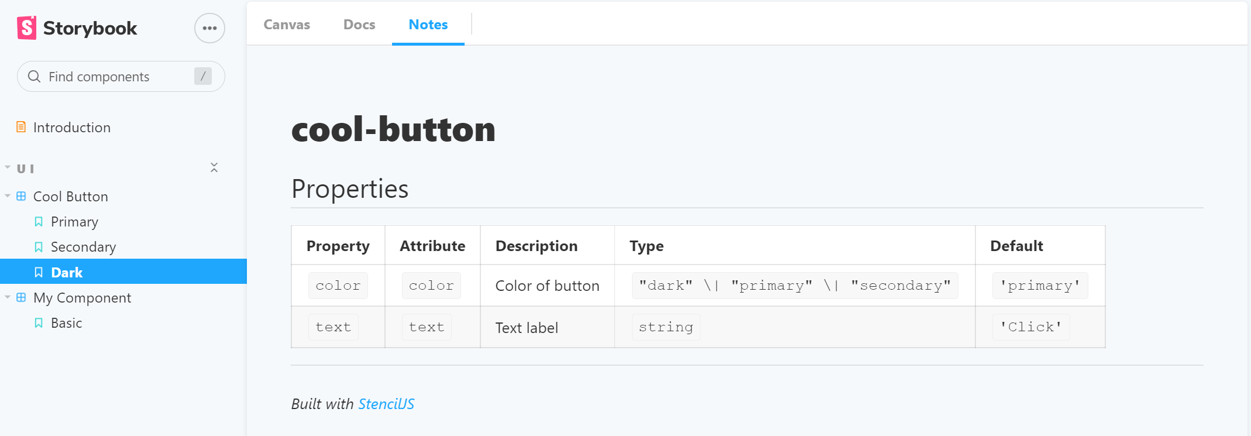
Task: Click the Secondary story bookmark icon
Action: (39, 247)
